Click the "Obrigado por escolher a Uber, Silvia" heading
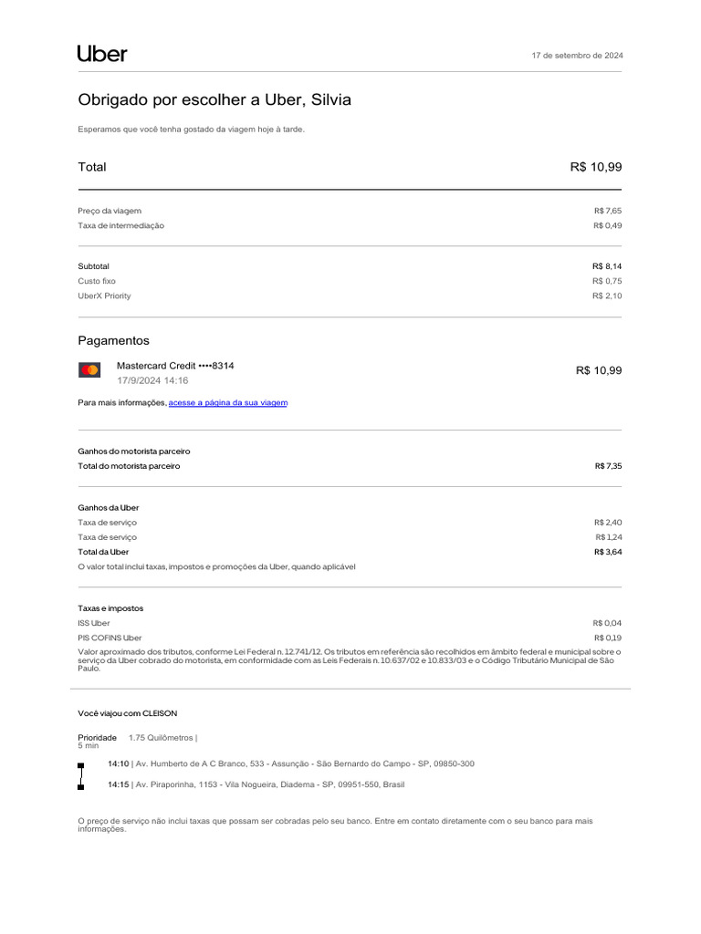701x934 pixels. [x=214, y=100]
